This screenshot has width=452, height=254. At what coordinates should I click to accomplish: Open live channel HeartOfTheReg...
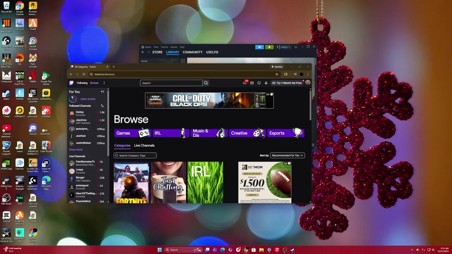87,195
